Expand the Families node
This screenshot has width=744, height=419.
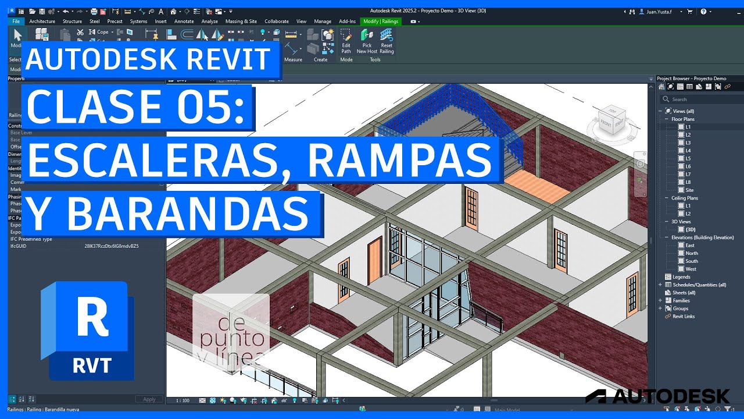(x=660, y=300)
